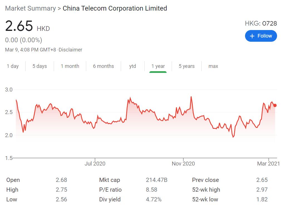Select the 1 year tab
The image size is (289, 210).
[x=158, y=66]
